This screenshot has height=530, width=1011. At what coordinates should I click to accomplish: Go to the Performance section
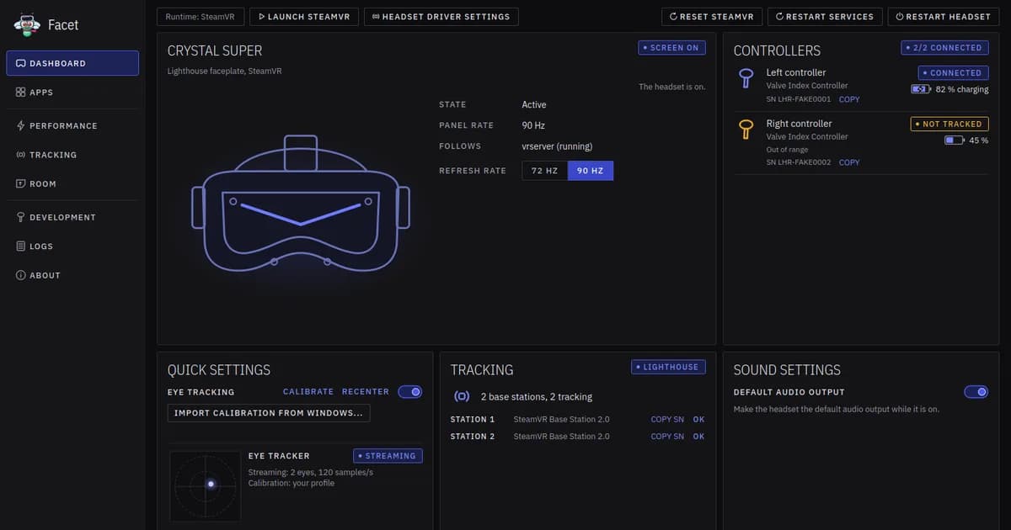point(72,126)
